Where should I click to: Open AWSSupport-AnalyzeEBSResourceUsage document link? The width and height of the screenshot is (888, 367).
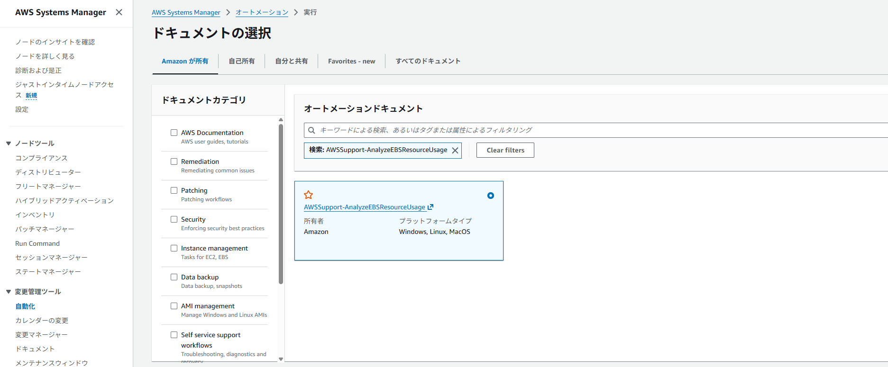(365, 207)
